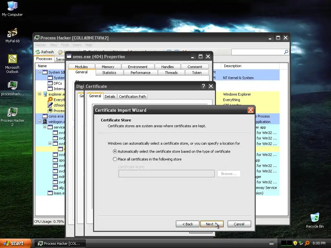Switch to Memory tab in Properties
The height and width of the screenshot is (248, 331).
point(108,67)
